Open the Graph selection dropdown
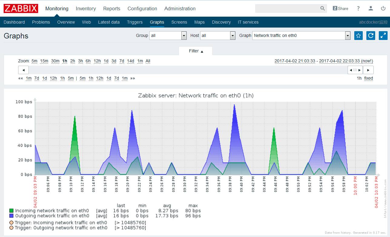 301,35
